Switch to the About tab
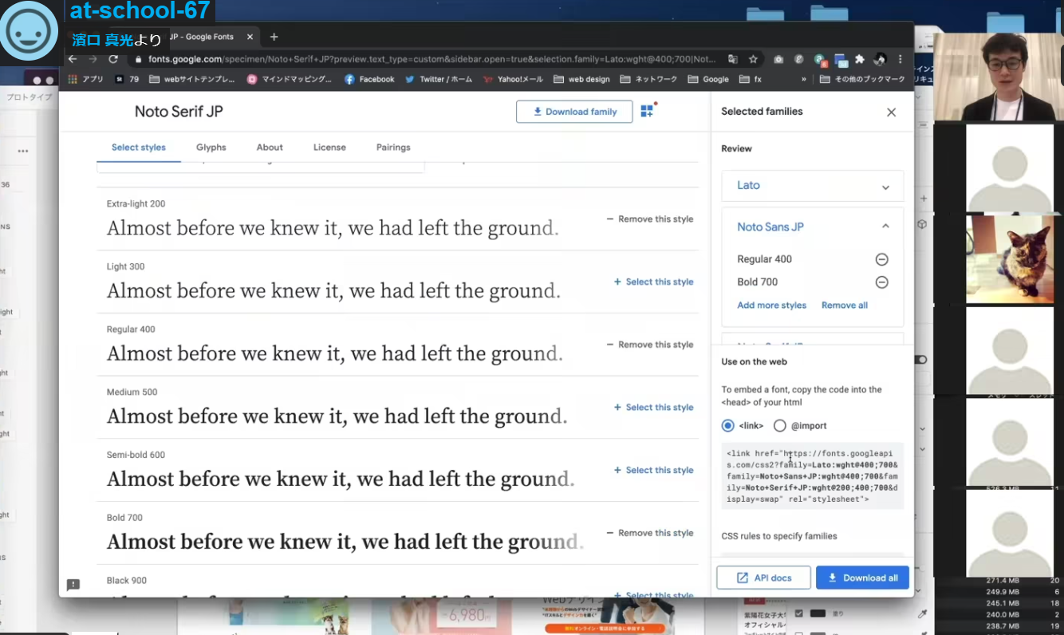Screen dimensions: 1064x635 point(270,148)
